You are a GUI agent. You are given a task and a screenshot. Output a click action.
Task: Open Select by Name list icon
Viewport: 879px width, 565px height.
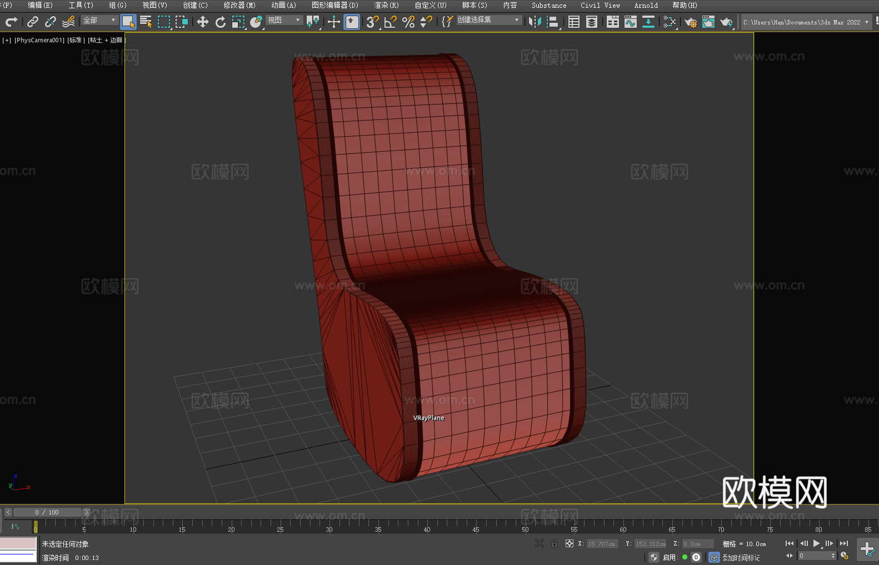(x=146, y=22)
